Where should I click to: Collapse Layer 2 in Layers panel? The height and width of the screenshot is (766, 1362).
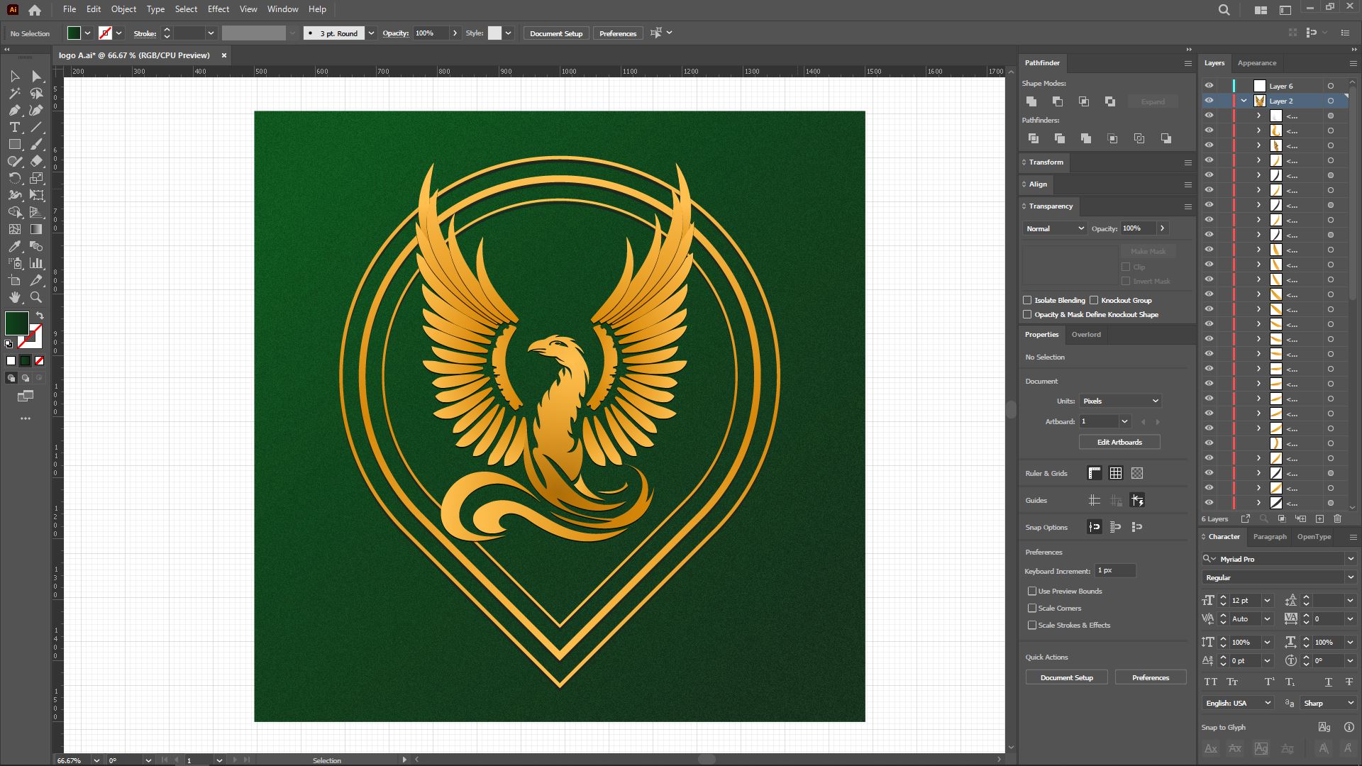pyautogui.click(x=1244, y=101)
